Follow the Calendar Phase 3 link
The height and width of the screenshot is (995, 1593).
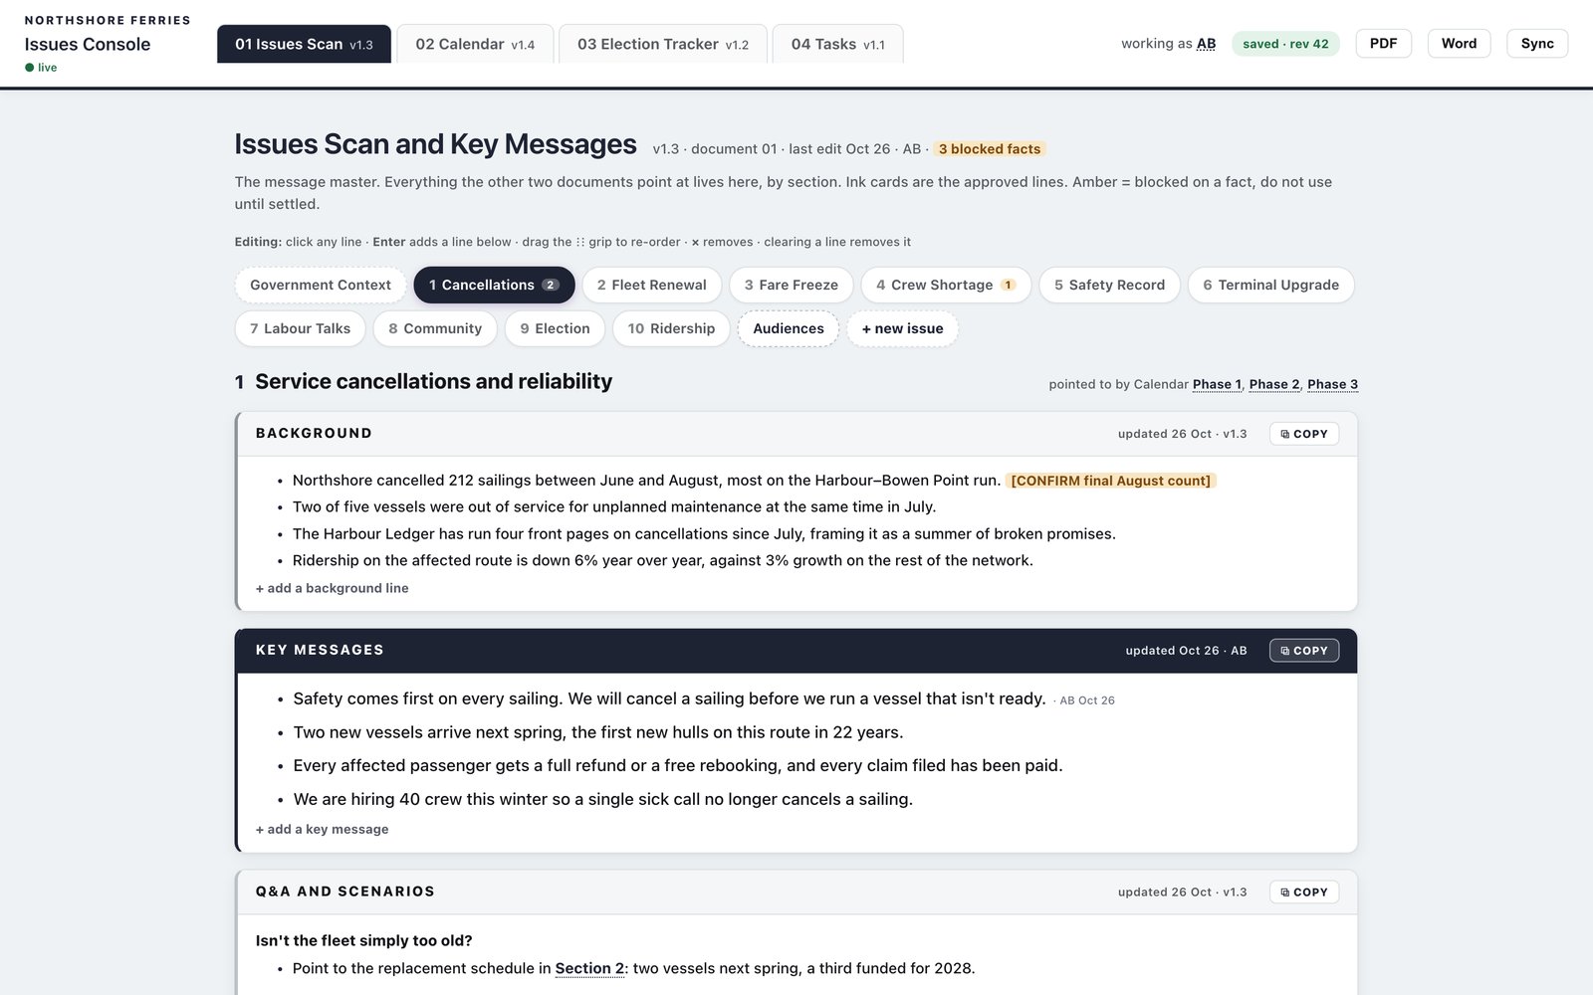click(1332, 384)
